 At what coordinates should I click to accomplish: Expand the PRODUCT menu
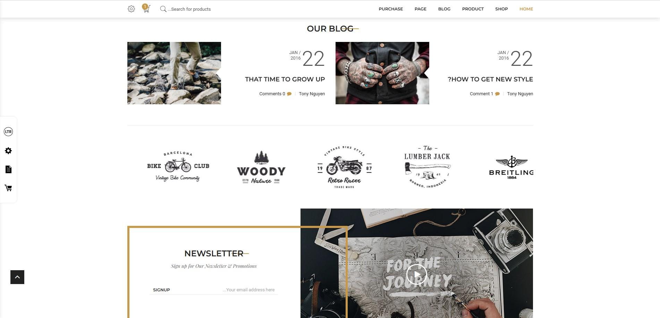tap(473, 9)
